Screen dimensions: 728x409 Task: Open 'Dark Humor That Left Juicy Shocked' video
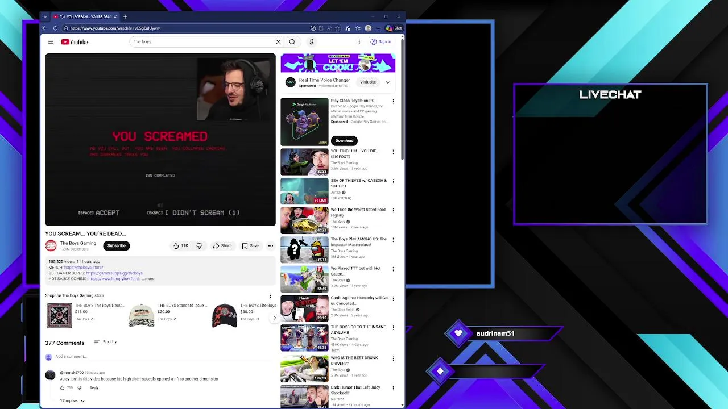click(304, 396)
